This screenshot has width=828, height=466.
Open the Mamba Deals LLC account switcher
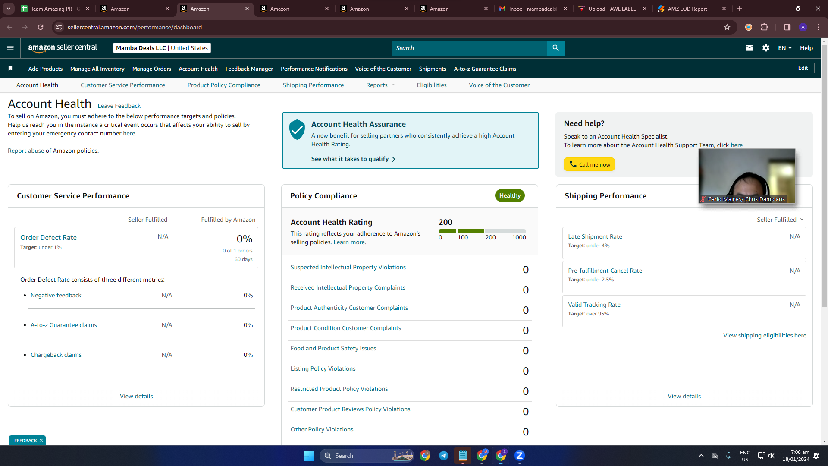[x=162, y=48]
